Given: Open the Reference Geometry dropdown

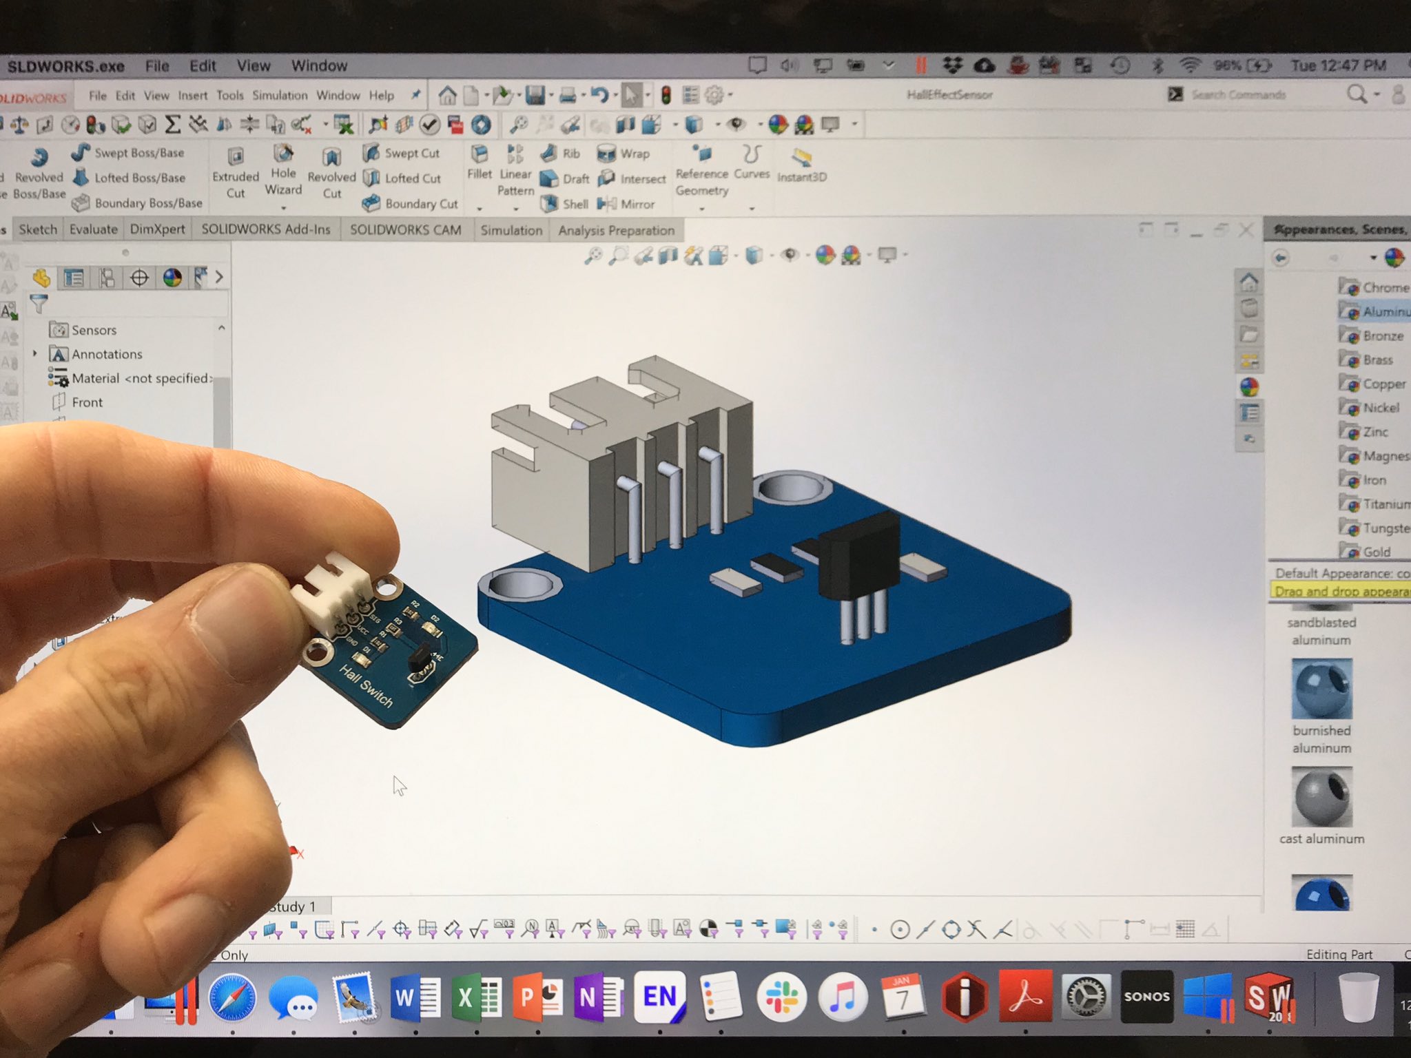Looking at the screenshot, I should tap(702, 209).
